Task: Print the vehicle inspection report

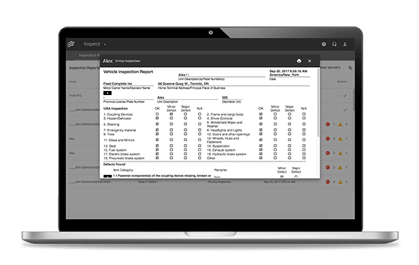Action: click(x=299, y=61)
